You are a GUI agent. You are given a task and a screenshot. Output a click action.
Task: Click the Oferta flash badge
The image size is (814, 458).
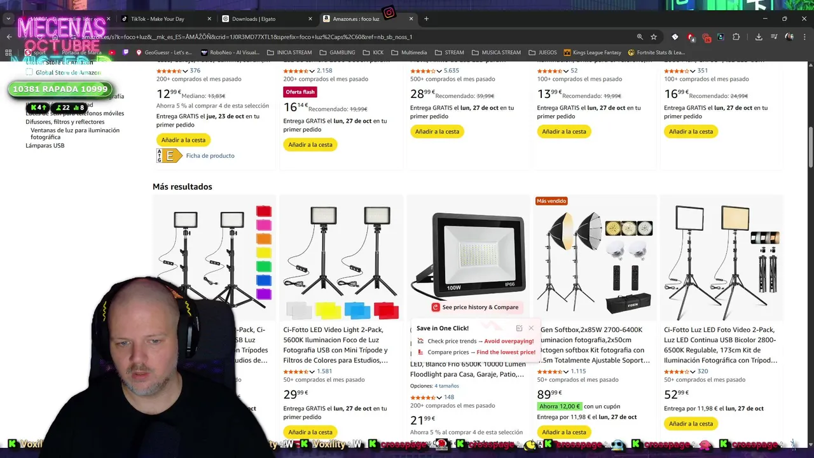[x=300, y=92]
